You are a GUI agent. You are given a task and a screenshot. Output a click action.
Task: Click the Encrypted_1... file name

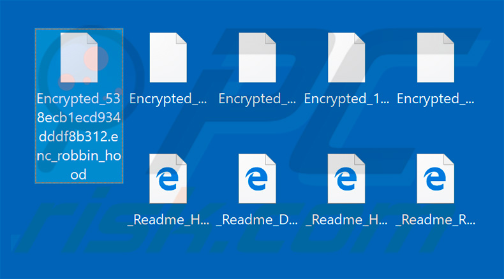click(x=346, y=99)
